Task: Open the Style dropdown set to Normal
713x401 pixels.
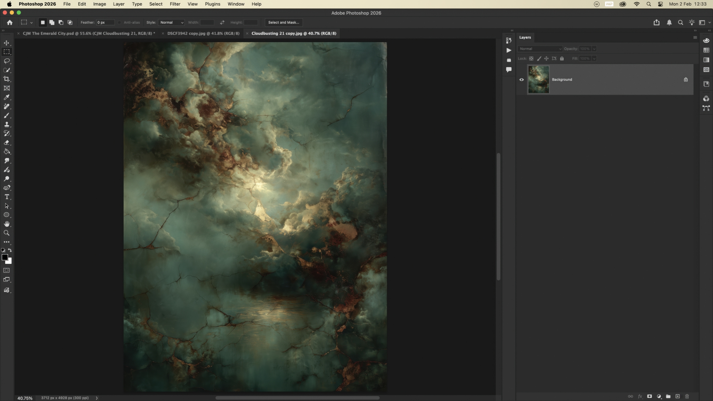Action: [171, 22]
